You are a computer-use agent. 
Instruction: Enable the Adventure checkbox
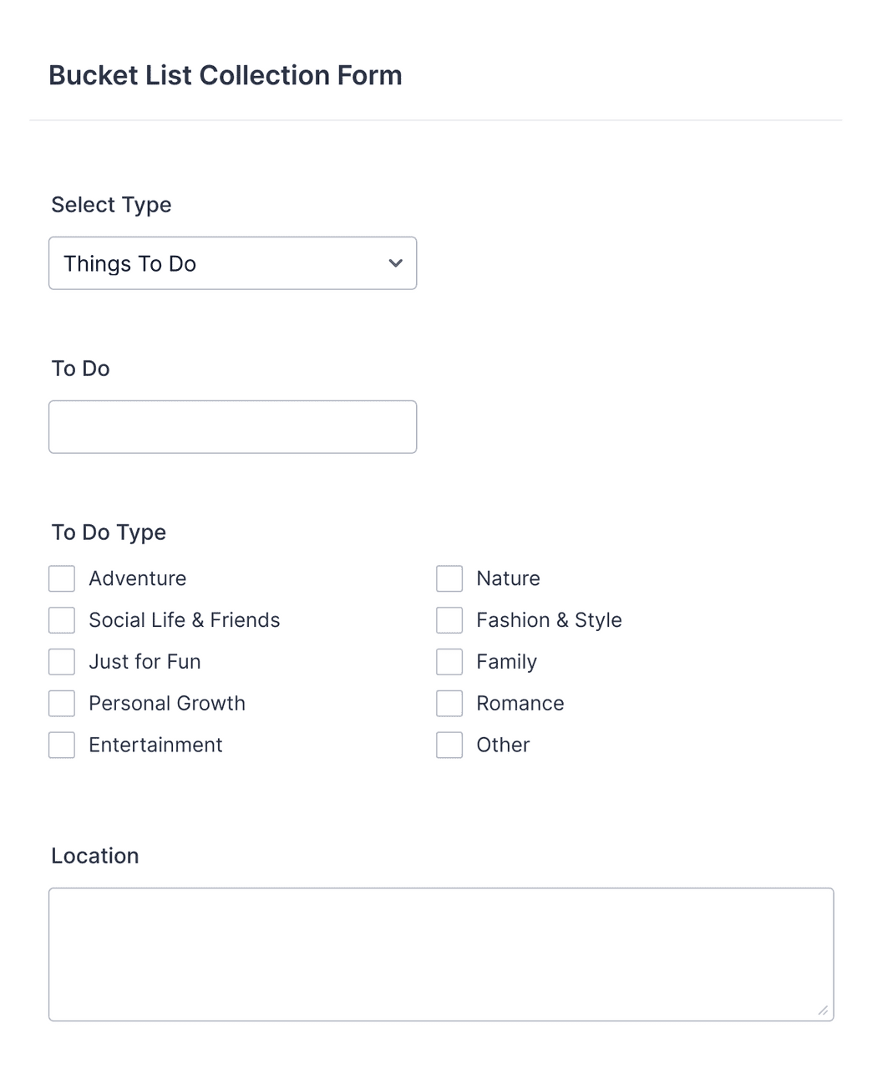point(61,578)
